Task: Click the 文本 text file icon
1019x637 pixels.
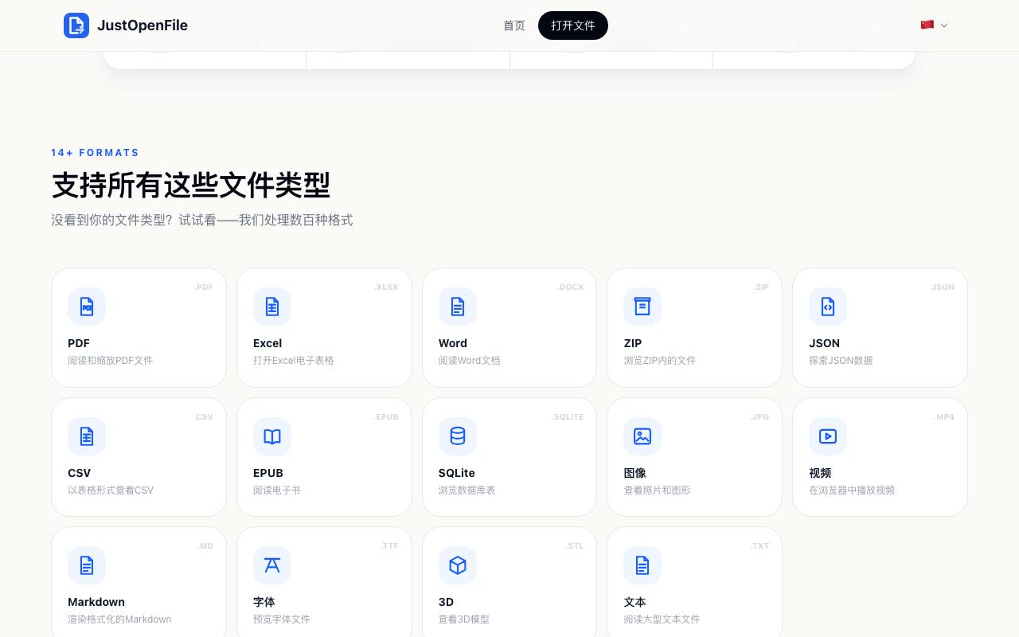Action: pos(642,565)
